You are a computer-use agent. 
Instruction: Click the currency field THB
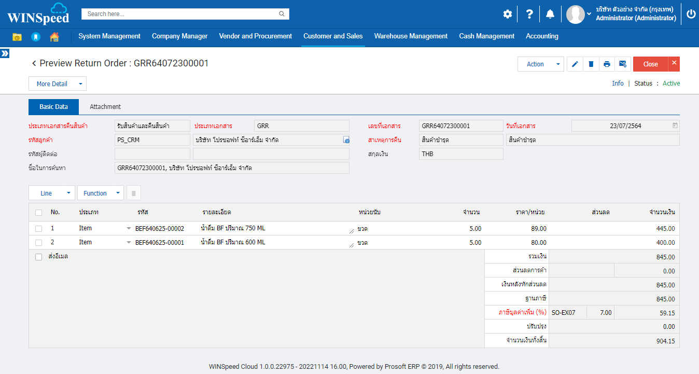(x=461, y=154)
